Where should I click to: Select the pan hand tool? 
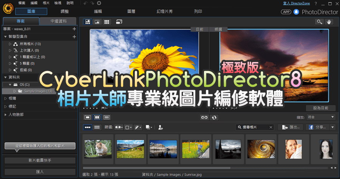[329, 22]
